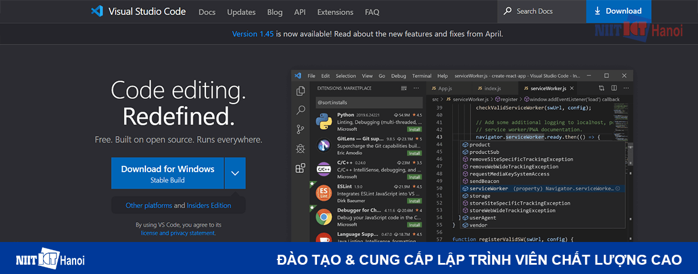Open the Insiders Edition link
The image size is (698, 274).
[209, 205]
